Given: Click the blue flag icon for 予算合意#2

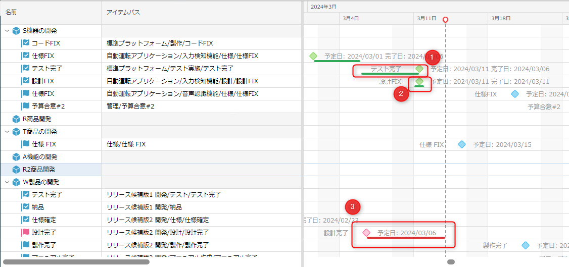Looking at the screenshot, I should [x=25, y=106].
